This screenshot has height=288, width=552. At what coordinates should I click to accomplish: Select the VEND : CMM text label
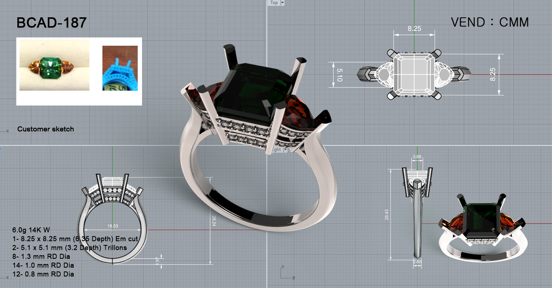click(489, 22)
